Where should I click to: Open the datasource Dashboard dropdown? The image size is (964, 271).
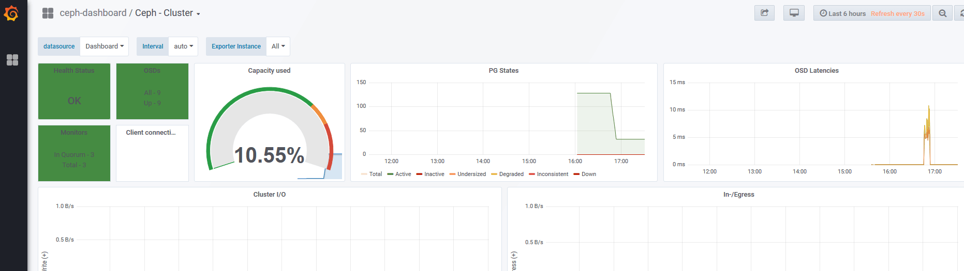(105, 46)
